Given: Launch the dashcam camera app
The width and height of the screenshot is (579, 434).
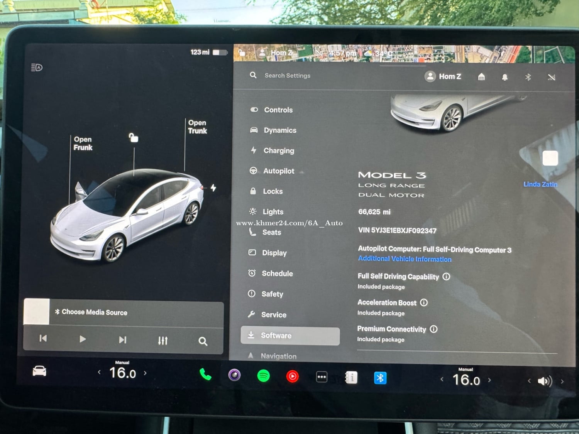Looking at the screenshot, I should point(234,375).
